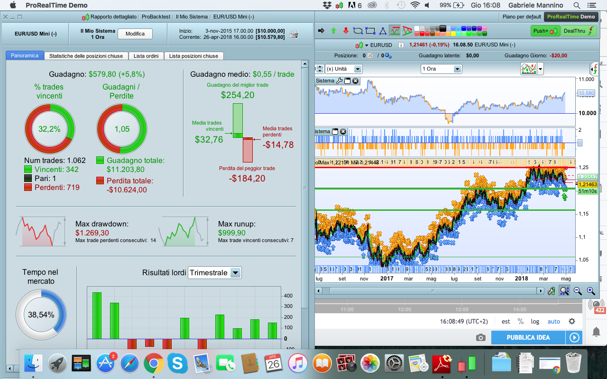
Task: Select the black arrow drawing tool
Action: pyautogui.click(x=321, y=31)
